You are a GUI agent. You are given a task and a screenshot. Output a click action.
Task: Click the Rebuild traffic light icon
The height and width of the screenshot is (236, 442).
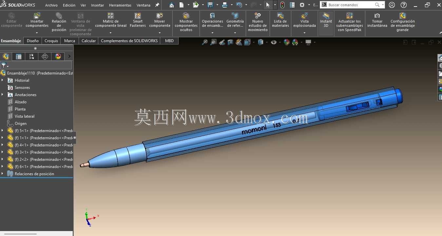click(x=282, y=5)
